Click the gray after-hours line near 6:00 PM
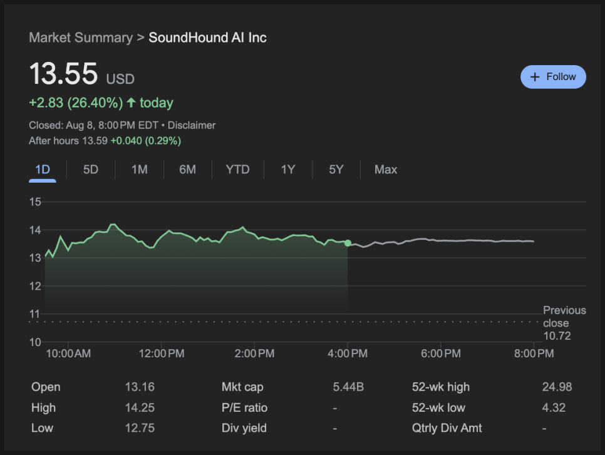 [x=441, y=240]
